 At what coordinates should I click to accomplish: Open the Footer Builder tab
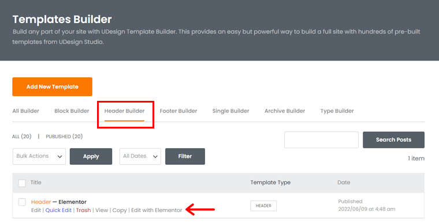click(x=178, y=111)
